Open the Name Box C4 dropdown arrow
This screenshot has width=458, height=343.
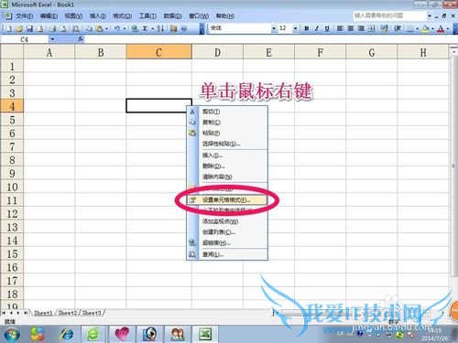pos(52,39)
